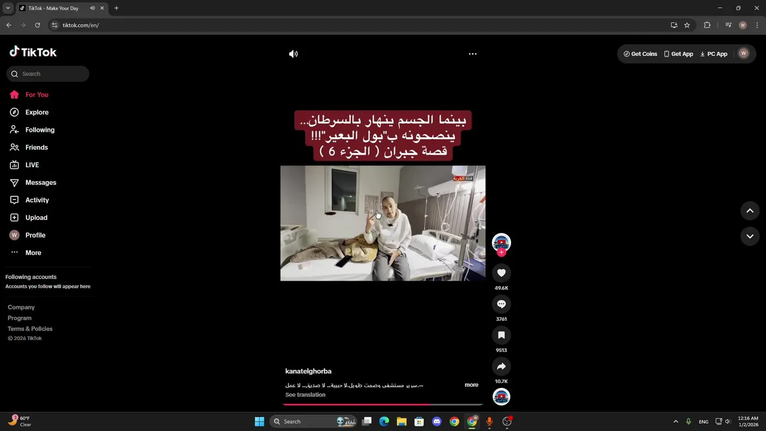Click the address bar URL
This screenshot has height=431, width=766.
coord(81,25)
